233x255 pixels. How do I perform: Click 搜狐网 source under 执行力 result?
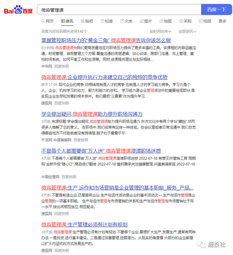47,103
